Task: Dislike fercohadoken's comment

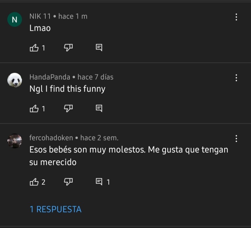Action: pos(68,182)
